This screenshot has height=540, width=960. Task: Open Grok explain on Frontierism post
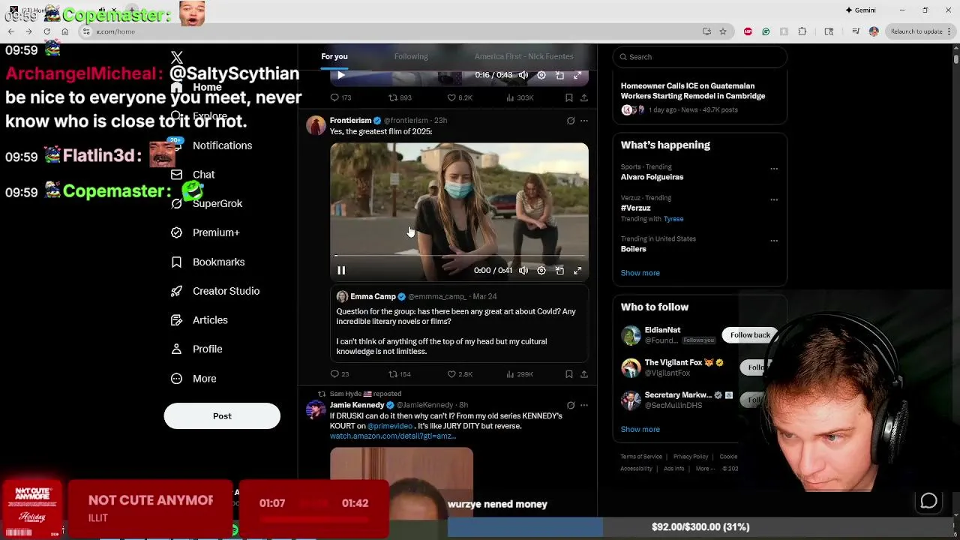click(571, 120)
